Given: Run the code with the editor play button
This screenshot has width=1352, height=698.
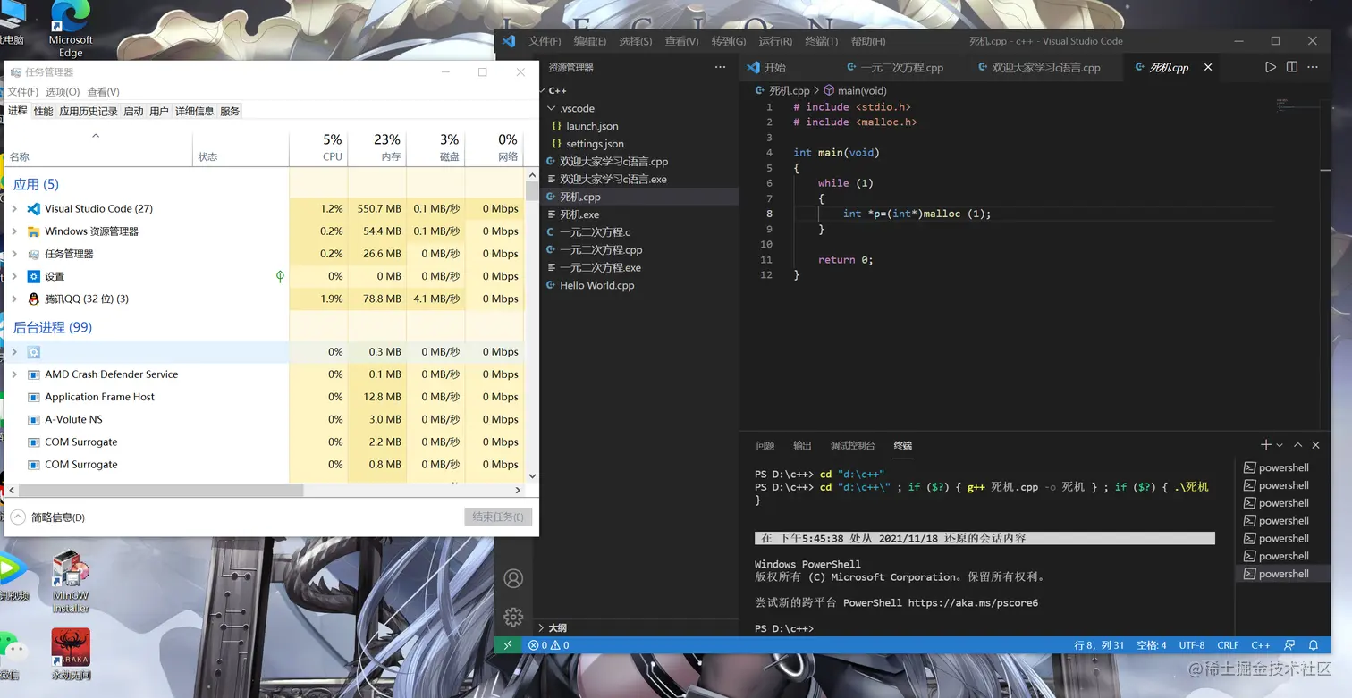Looking at the screenshot, I should point(1270,67).
